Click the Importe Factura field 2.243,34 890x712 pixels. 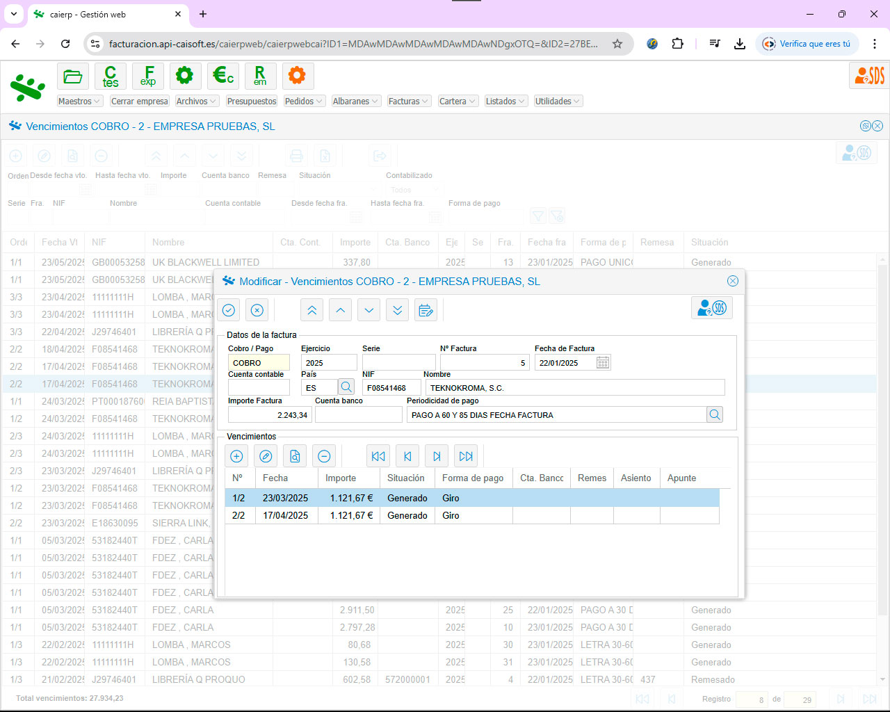270,414
